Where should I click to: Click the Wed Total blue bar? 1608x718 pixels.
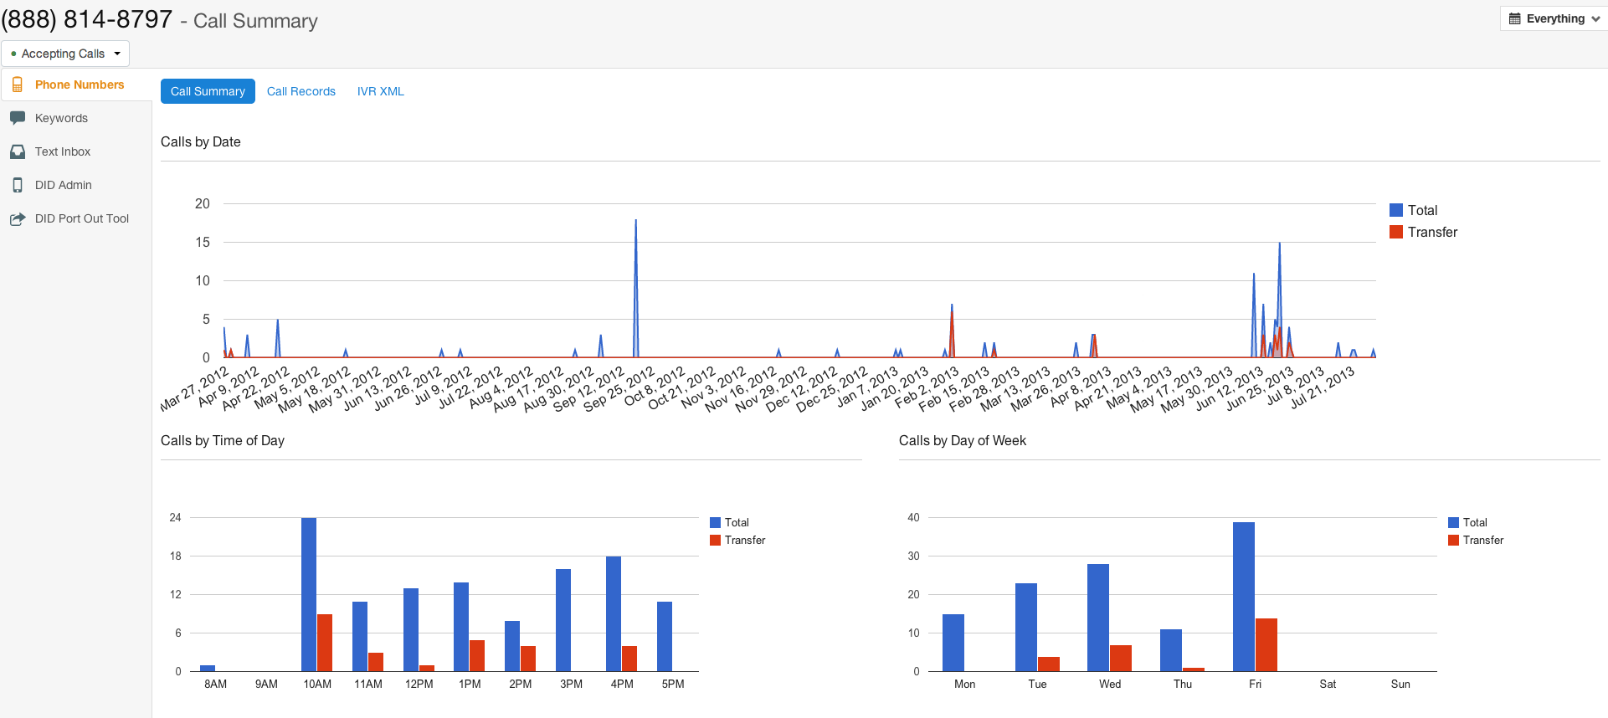tap(1098, 618)
